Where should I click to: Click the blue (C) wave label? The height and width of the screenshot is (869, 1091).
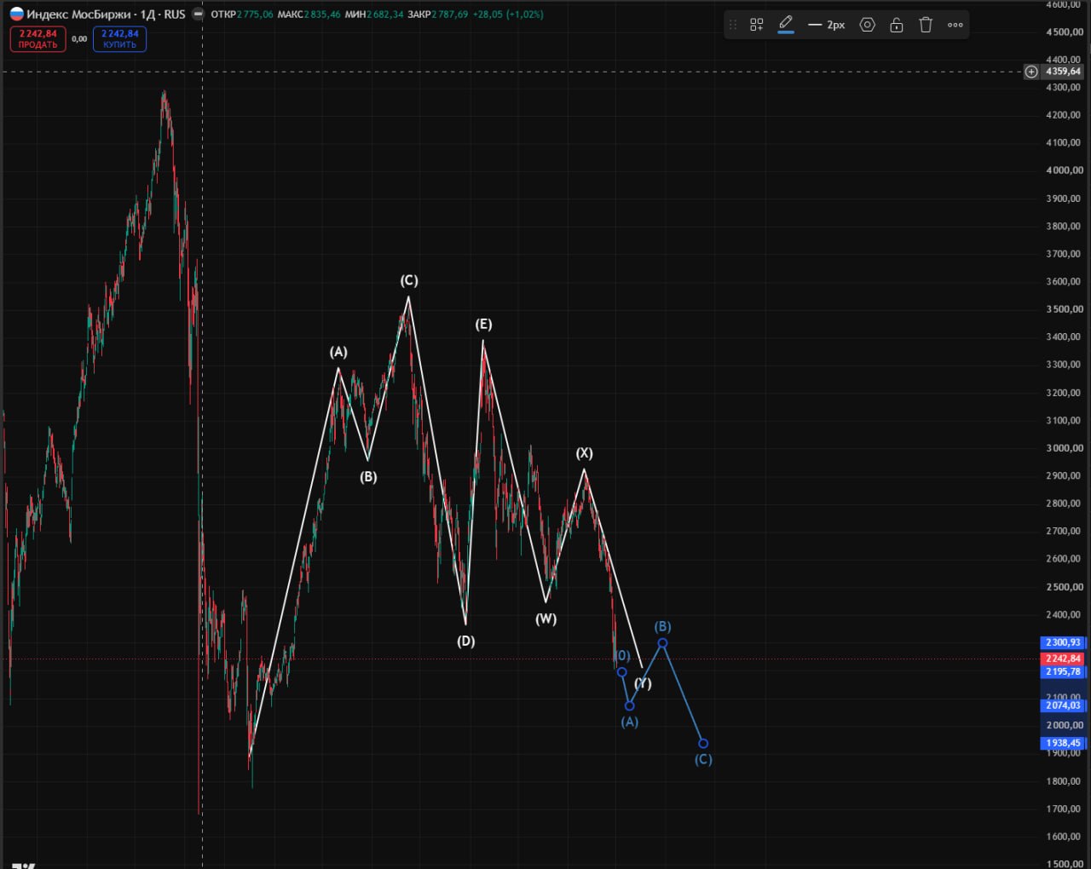pos(703,760)
